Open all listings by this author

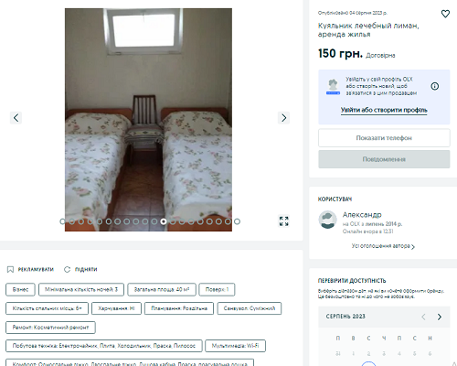pos(383,246)
